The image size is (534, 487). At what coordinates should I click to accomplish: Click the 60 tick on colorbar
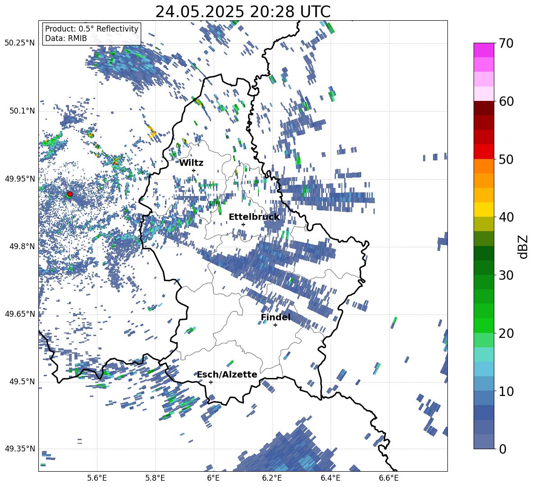pyautogui.click(x=506, y=101)
